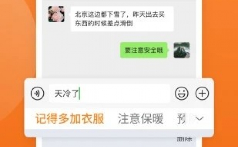The image size is (238, 147).
Task: Click the line 东西的时候差点滑倒 in bubble
Action: point(104,23)
